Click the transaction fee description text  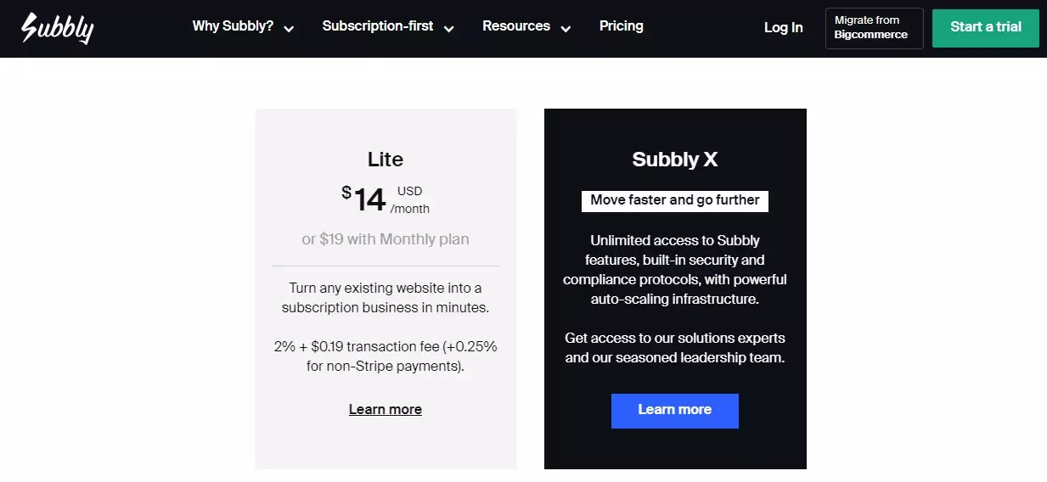click(385, 356)
